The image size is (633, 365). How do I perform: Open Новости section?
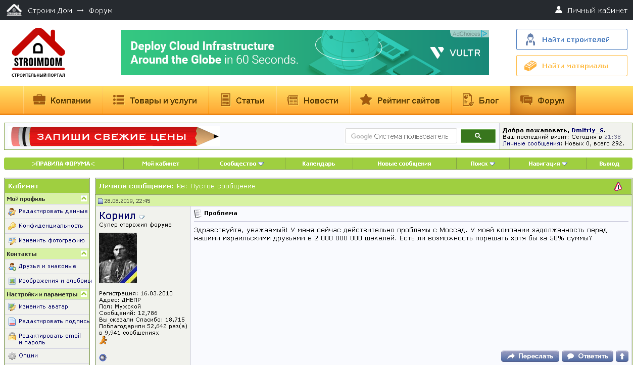pyautogui.click(x=313, y=100)
